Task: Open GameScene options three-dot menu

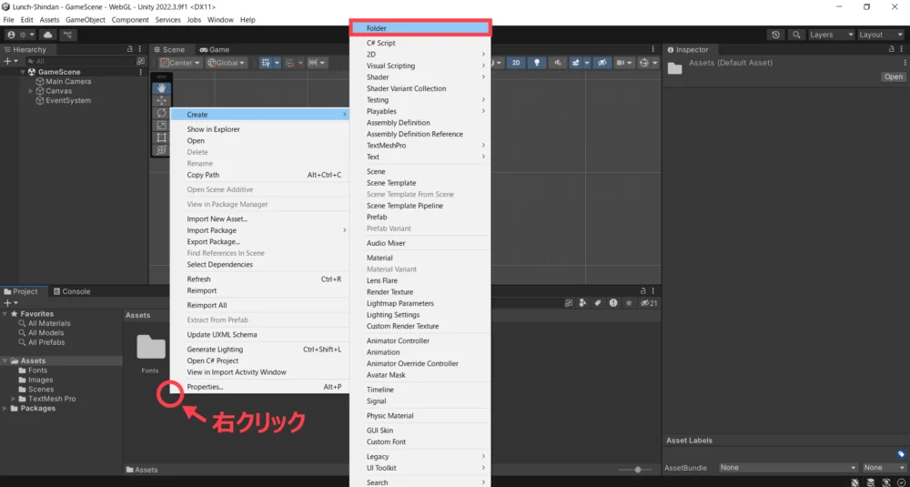Action: [x=140, y=72]
